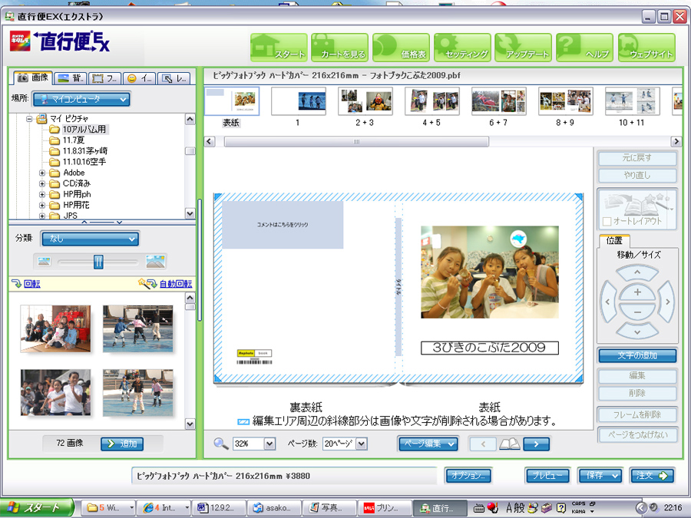Open settings via セッティング wrench button
This screenshot has width=691, height=518.
click(x=462, y=48)
